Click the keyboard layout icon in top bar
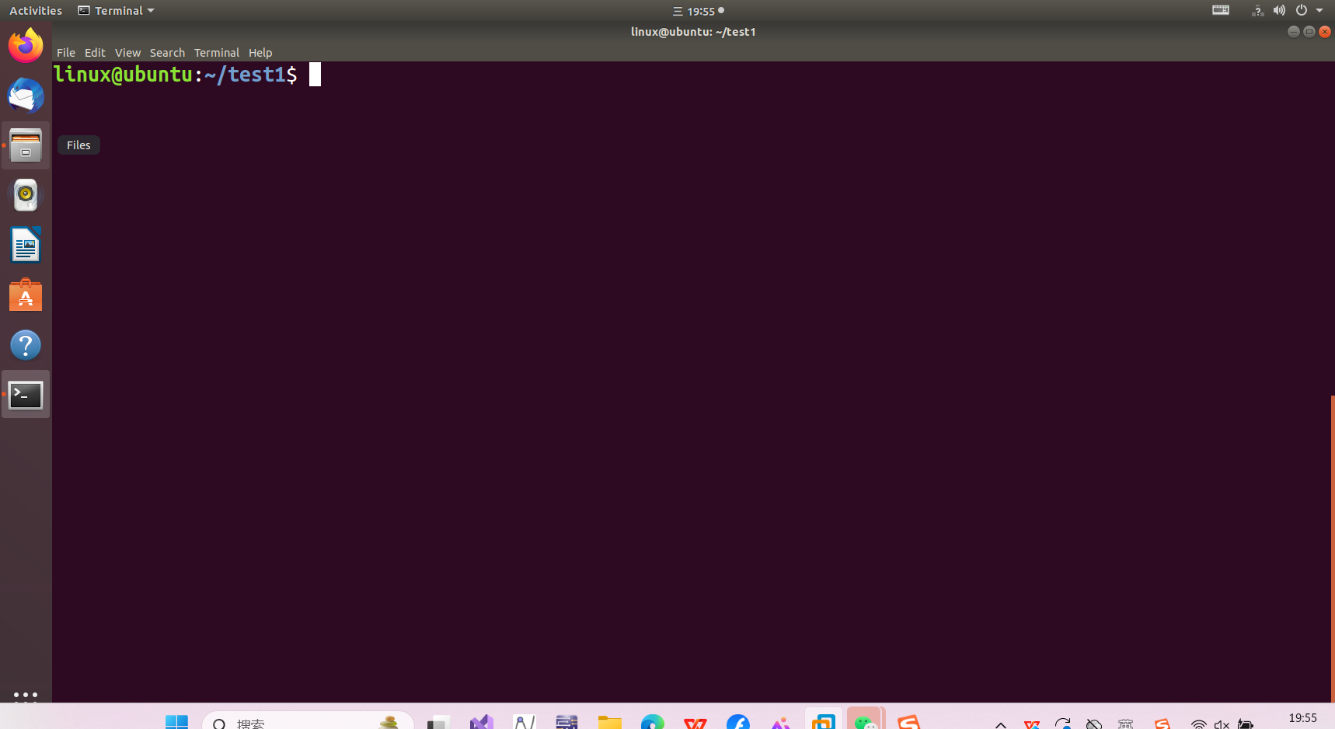1335x729 pixels. (x=1220, y=10)
